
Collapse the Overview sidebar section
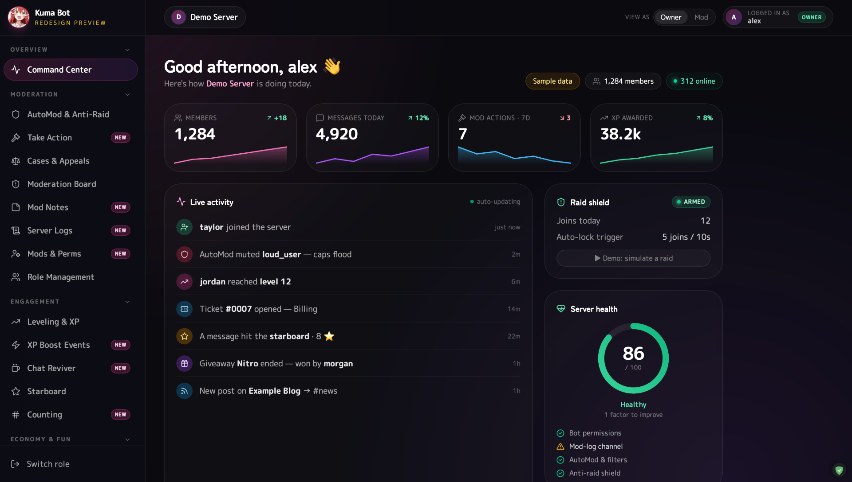71,50
